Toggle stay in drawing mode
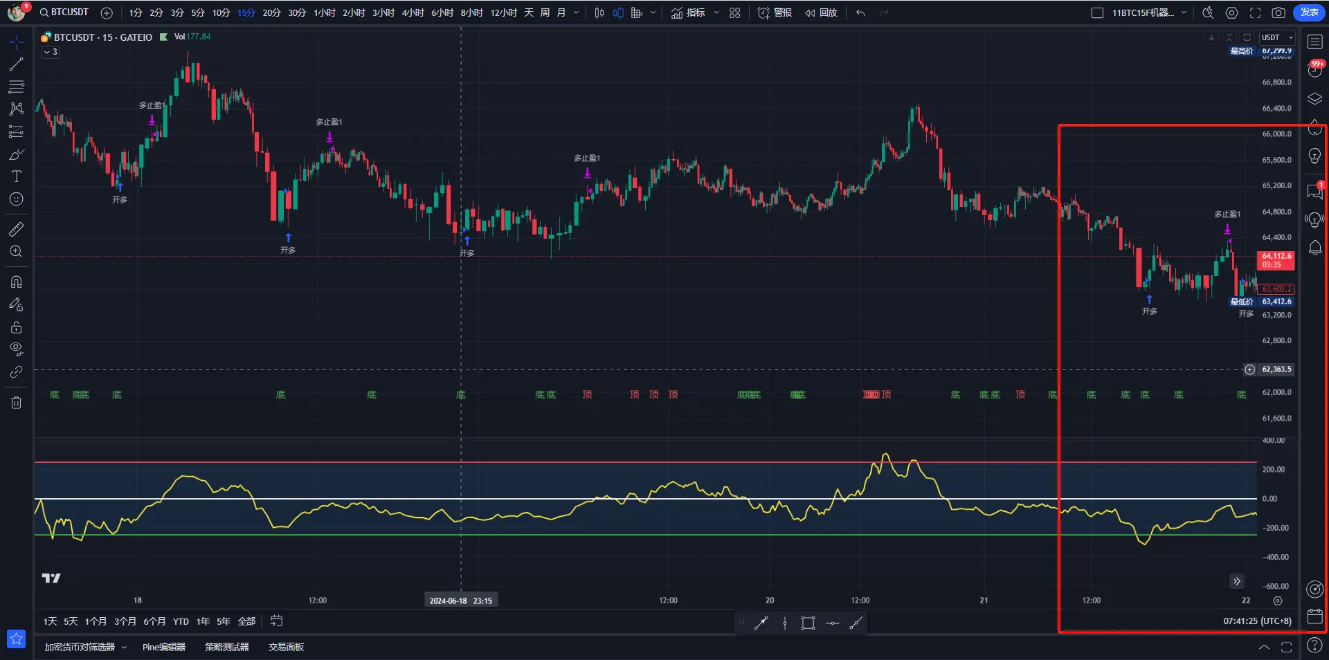The width and height of the screenshot is (1329, 660). point(17,304)
